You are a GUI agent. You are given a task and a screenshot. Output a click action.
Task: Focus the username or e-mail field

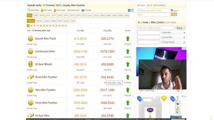[x=154, y=10]
